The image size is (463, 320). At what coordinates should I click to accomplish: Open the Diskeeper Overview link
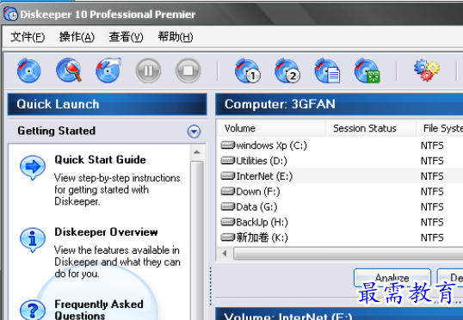(107, 232)
